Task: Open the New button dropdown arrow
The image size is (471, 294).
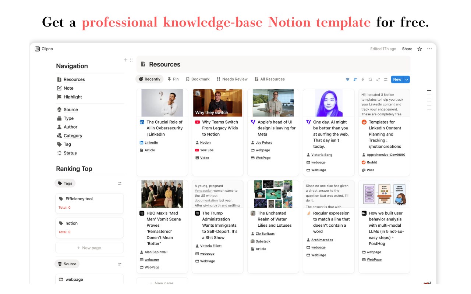Action: [x=407, y=79]
